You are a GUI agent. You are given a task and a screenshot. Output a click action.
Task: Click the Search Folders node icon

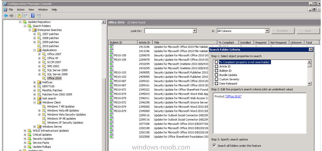[x=29, y=26]
